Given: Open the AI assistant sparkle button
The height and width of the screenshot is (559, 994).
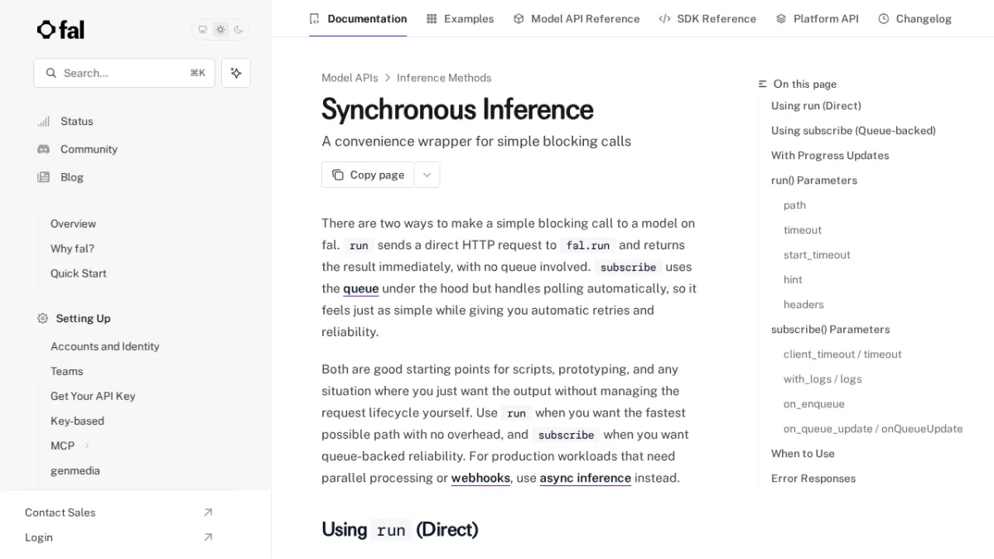Looking at the screenshot, I should click(x=236, y=73).
